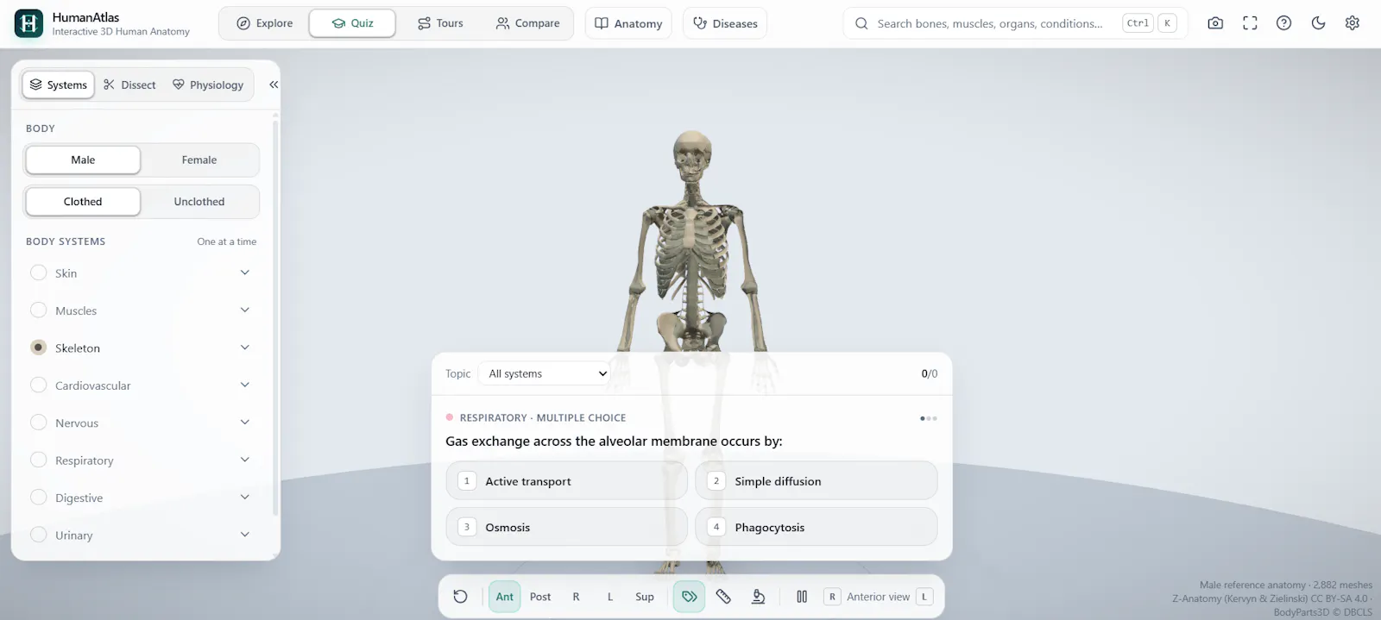Expand the Urinary row chevron
Image resolution: width=1381 pixels, height=620 pixels.
pyautogui.click(x=245, y=535)
